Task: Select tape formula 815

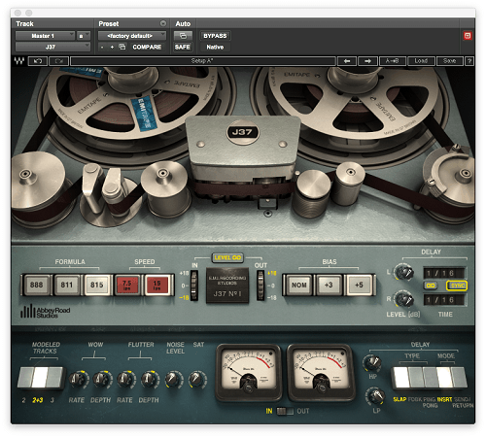Action: click(97, 285)
